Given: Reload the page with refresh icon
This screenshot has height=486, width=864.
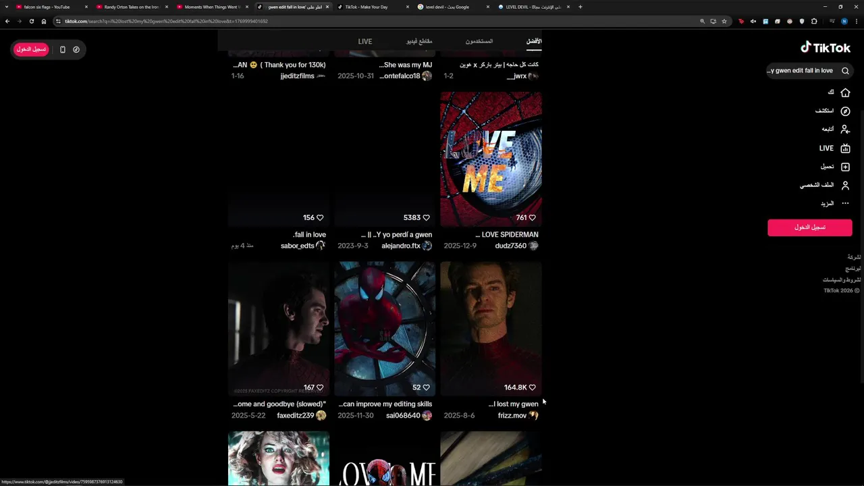Looking at the screenshot, I should pyautogui.click(x=31, y=21).
